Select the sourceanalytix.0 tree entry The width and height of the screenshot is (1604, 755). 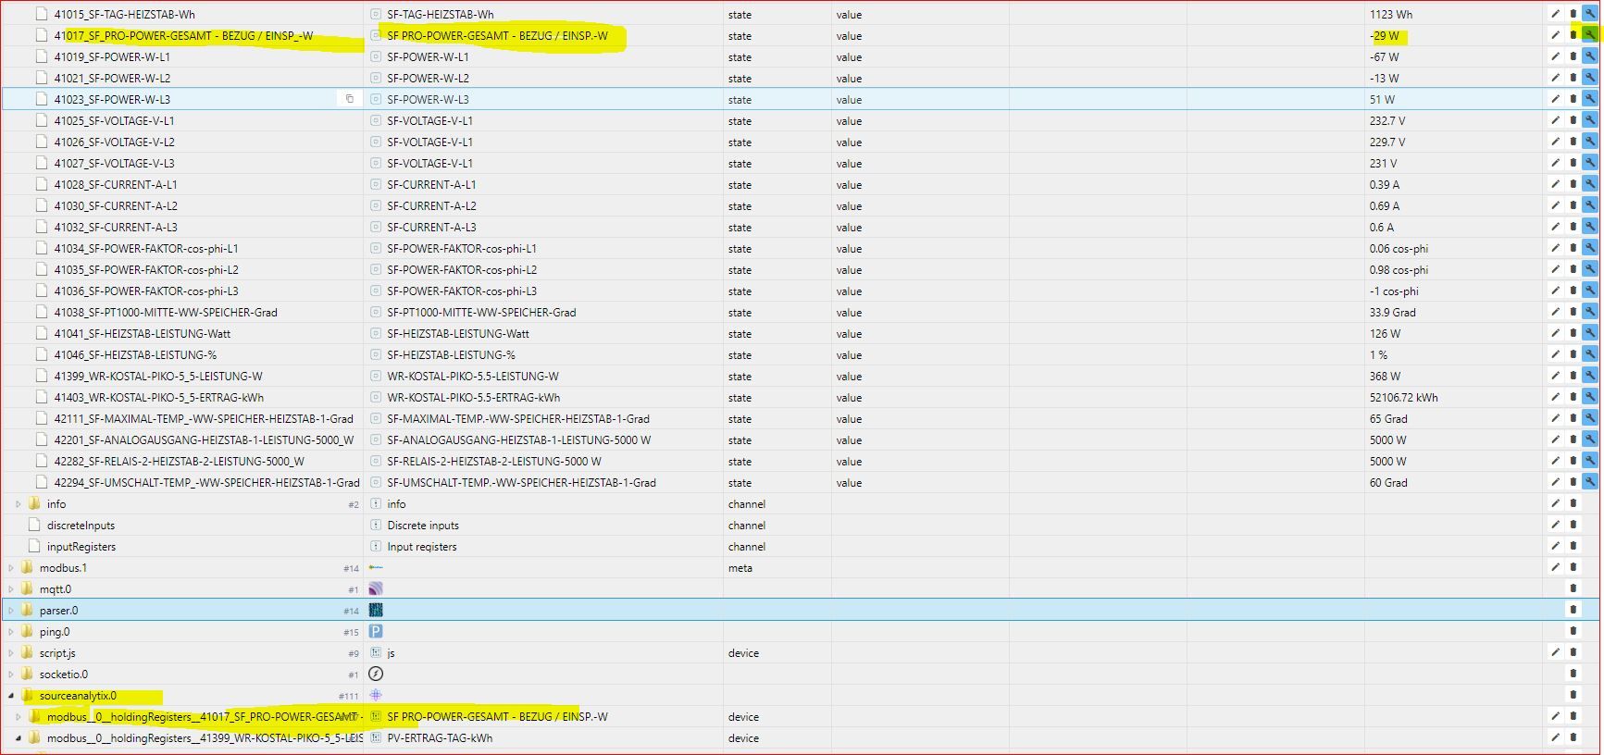tap(78, 696)
